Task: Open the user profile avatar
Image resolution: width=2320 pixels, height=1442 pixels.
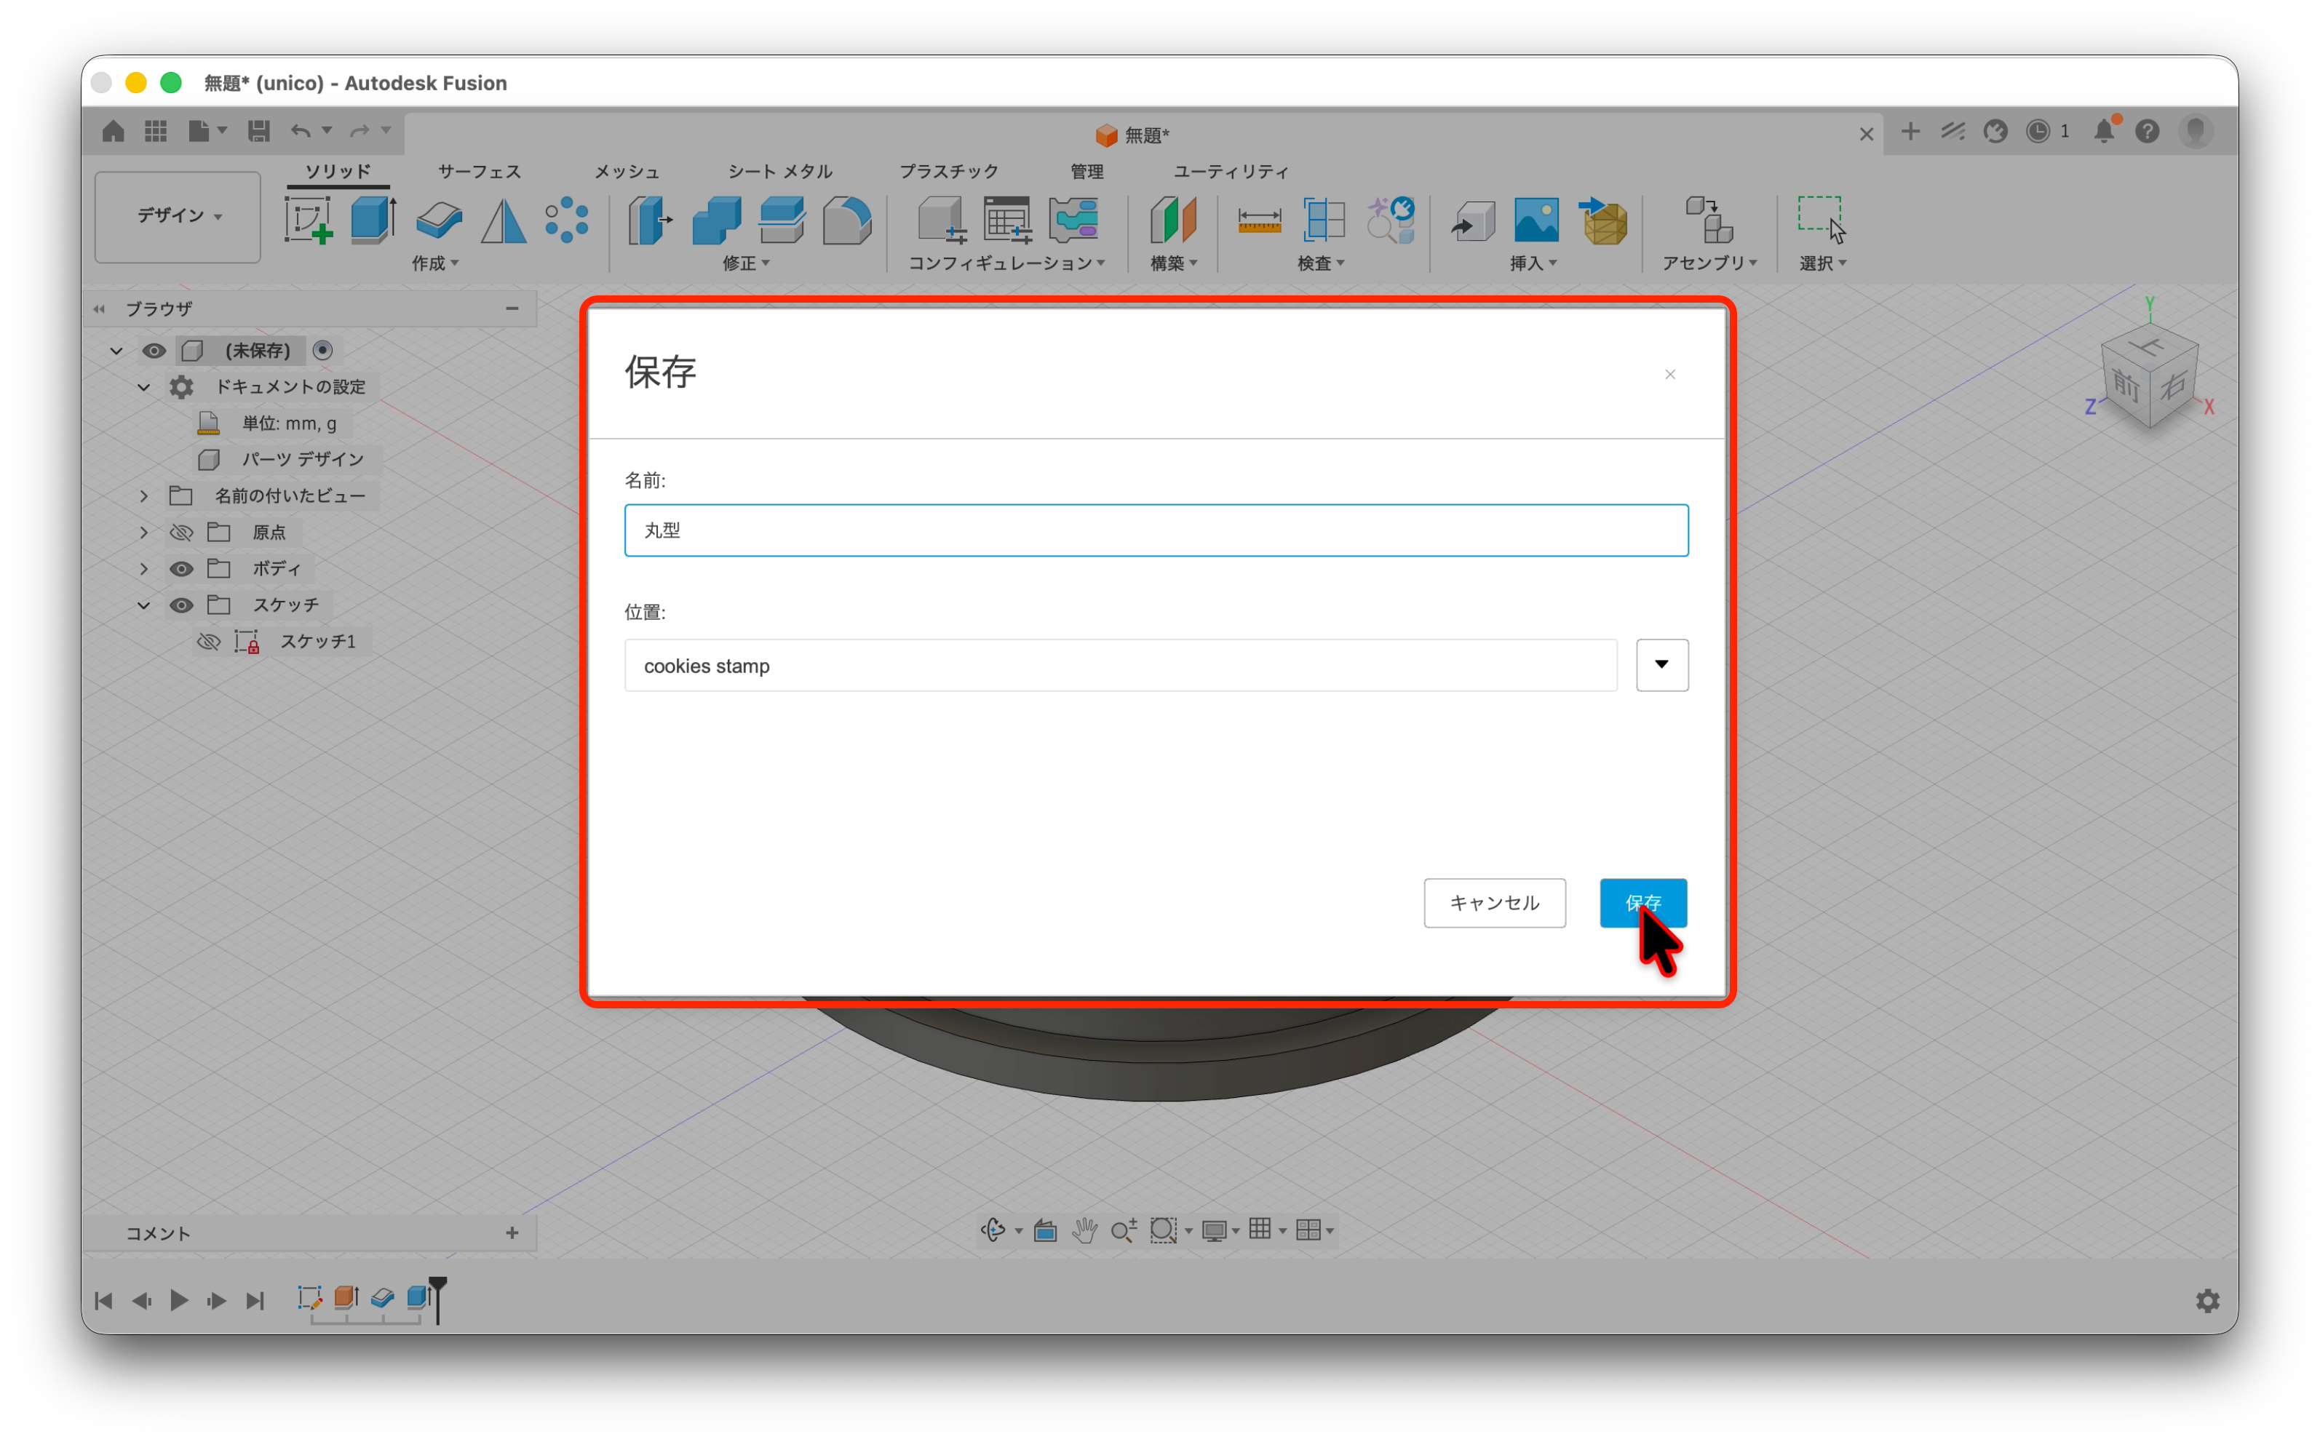Action: click(x=2196, y=131)
